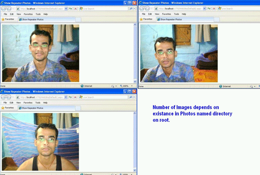Click Refresh icon in bottom-left IE window

click(x=70, y=97)
